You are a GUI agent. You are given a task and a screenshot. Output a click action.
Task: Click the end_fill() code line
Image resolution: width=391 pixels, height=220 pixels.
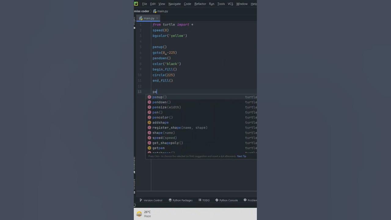point(163,81)
